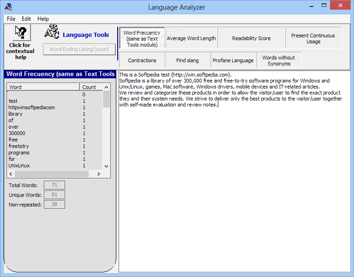
Task: Close the Language Analyzer window
Action: point(340,5)
